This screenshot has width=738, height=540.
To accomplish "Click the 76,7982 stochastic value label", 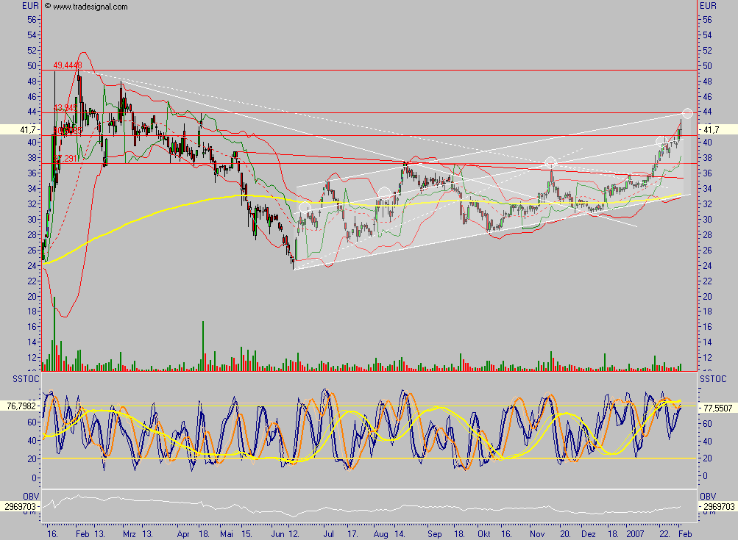I will (x=21, y=406).
